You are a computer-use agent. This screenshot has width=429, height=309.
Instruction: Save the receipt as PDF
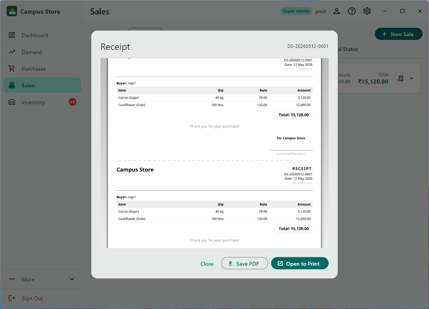pos(244,263)
